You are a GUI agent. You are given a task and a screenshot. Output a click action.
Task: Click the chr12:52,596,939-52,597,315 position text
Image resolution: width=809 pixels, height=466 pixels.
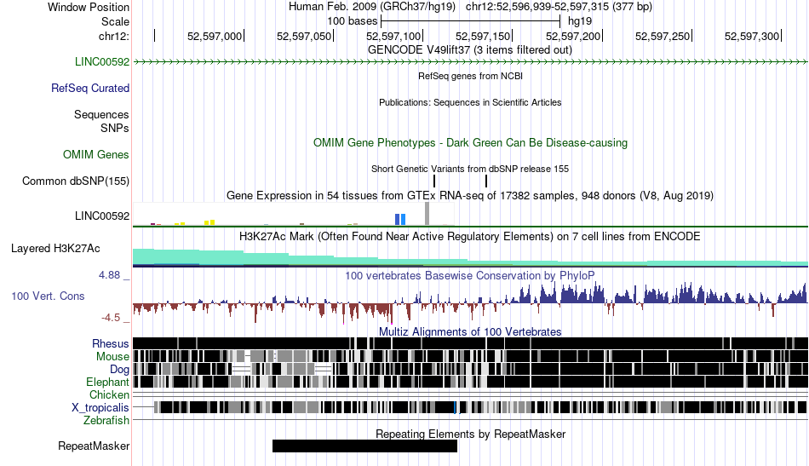[559, 7]
